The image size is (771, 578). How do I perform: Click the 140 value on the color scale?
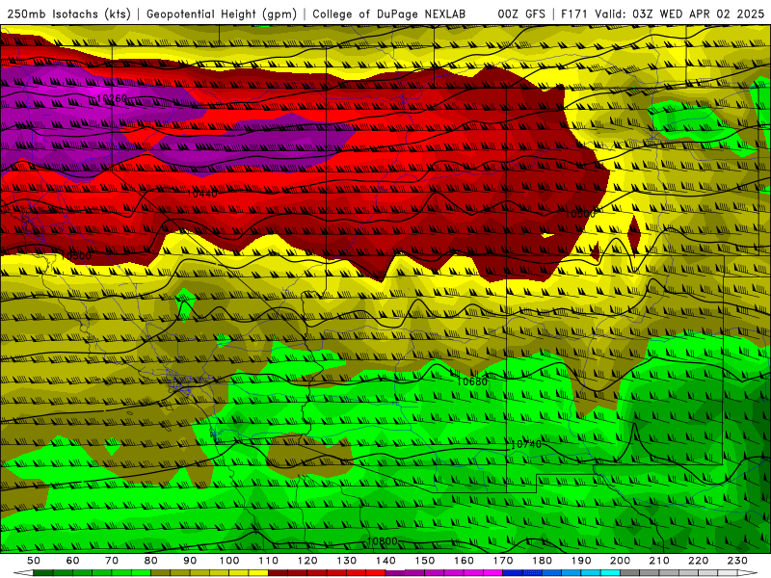[385, 561]
